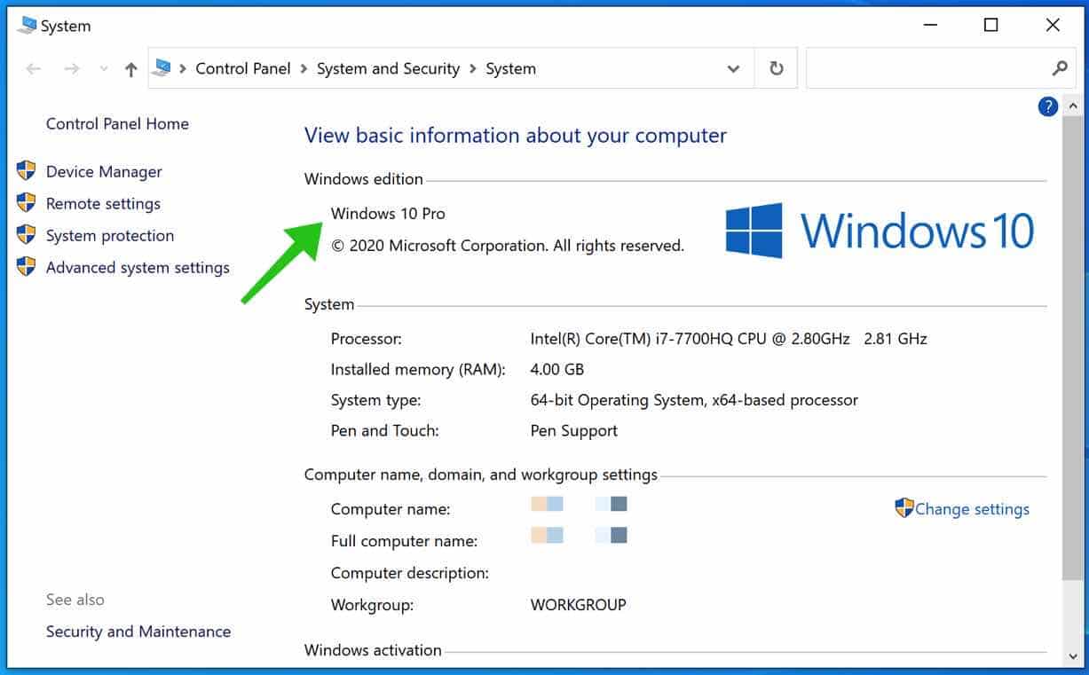The height and width of the screenshot is (675, 1089).
Task: Select System and Security in breadcrumb
Action: (x=388, y=69)
